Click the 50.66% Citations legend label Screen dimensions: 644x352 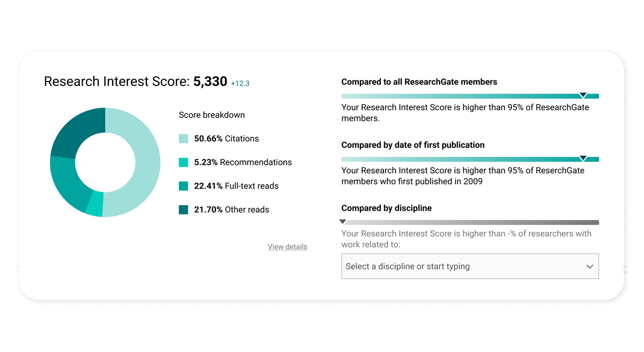pos(226,139)
